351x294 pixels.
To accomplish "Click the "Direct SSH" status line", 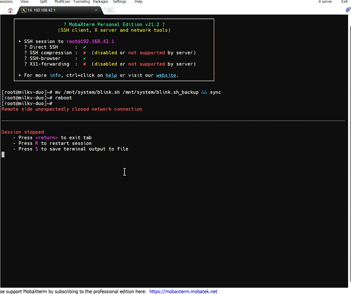I will [55, 47].
